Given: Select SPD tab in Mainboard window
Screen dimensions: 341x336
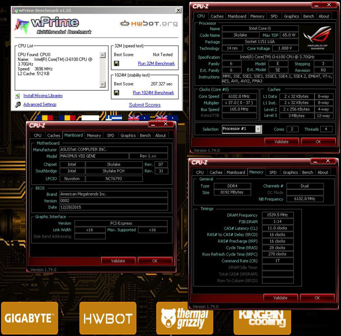Looking at the screenshot, I should (x=110, y=136).
